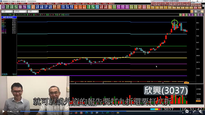Click the purple plus zoom-in chart icon

pos(189,15)
